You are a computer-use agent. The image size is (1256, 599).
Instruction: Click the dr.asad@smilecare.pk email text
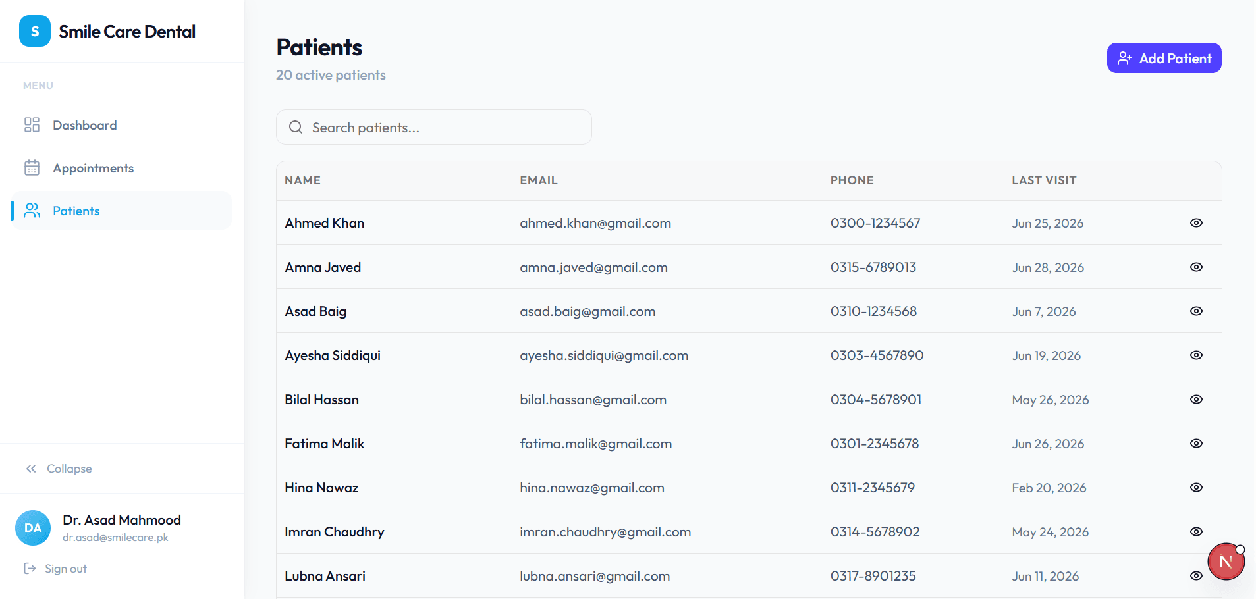coord(115,538)
